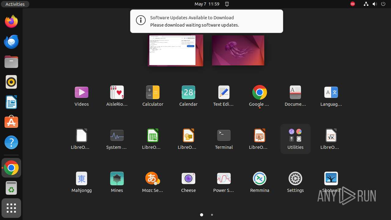Screen dimensions: 391x220
Task: Open Thunderbird Mail from the dock
Action: point(11,42)
